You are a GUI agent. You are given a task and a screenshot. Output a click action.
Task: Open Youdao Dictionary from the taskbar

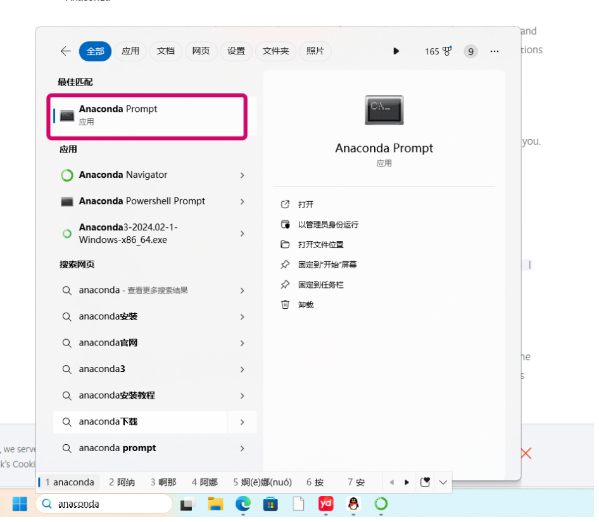(x=325, y=504)
